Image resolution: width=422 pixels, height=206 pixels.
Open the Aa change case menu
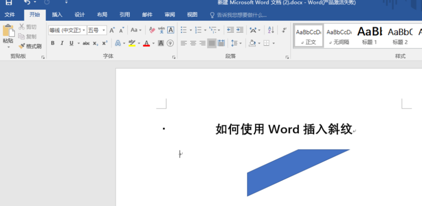(x=136, y=30)
